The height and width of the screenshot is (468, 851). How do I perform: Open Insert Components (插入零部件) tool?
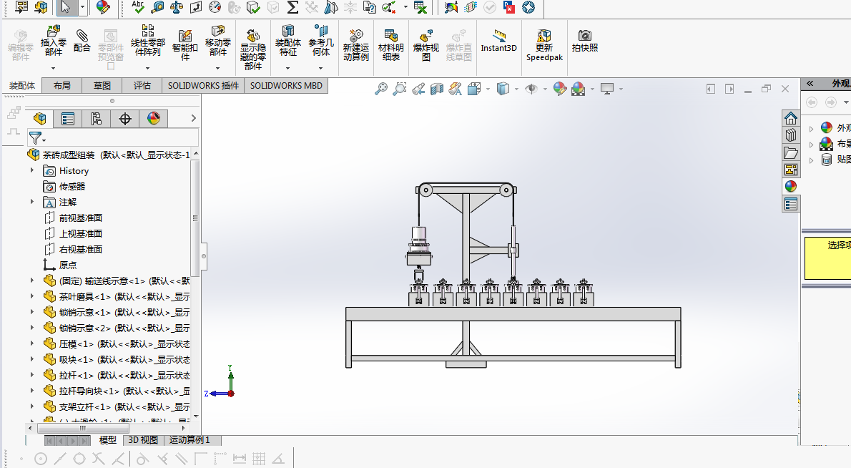tap(53, 41)
